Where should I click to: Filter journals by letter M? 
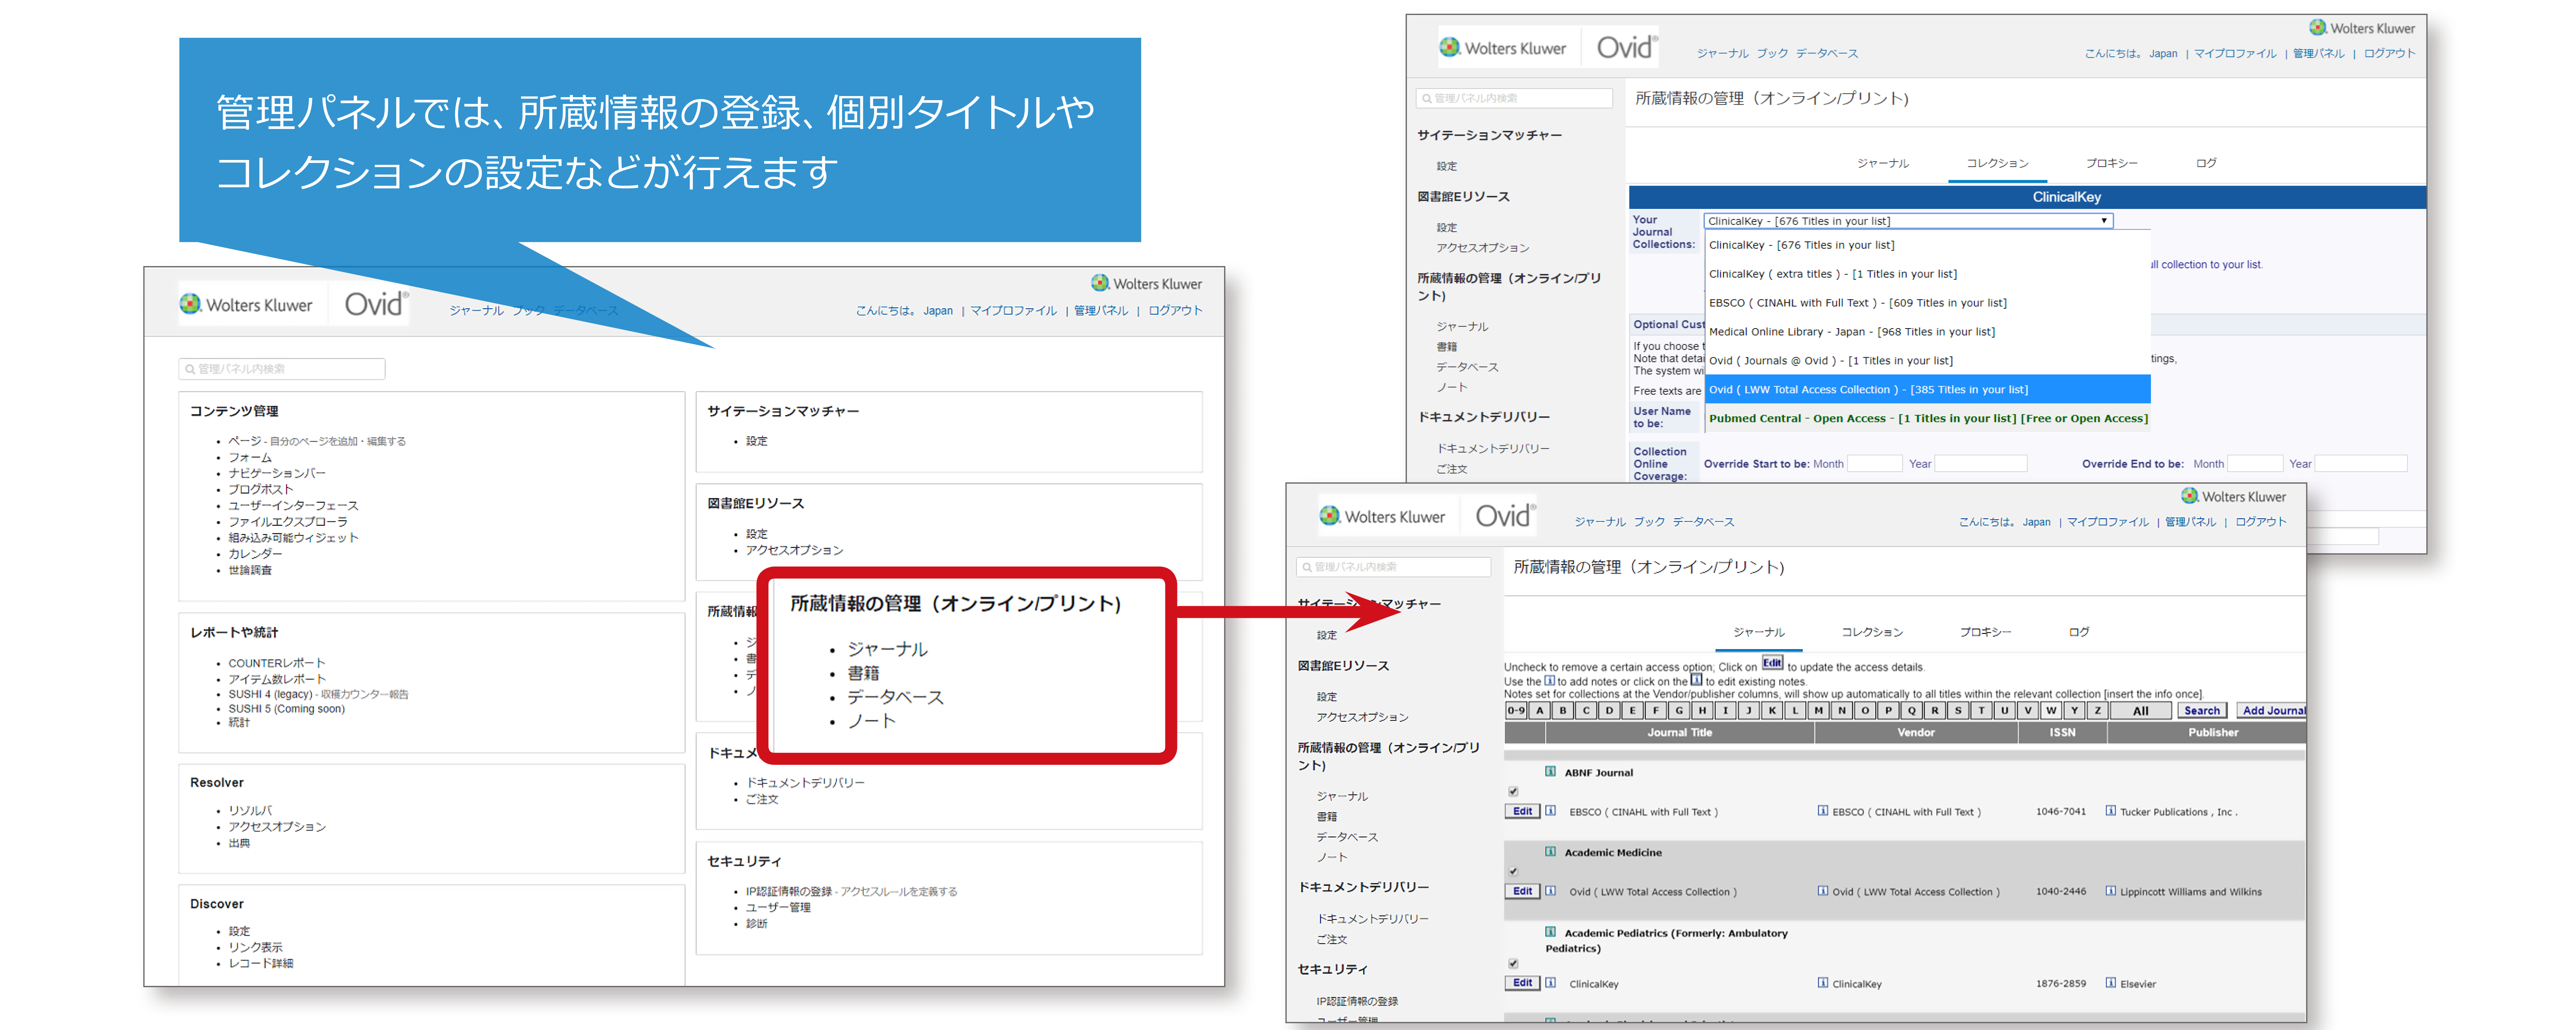(x=1818, y=711)
